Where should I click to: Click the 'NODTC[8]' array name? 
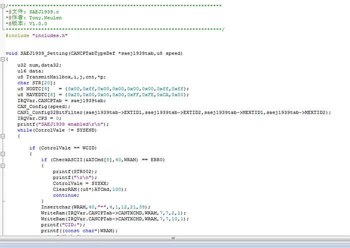point(37,89)
